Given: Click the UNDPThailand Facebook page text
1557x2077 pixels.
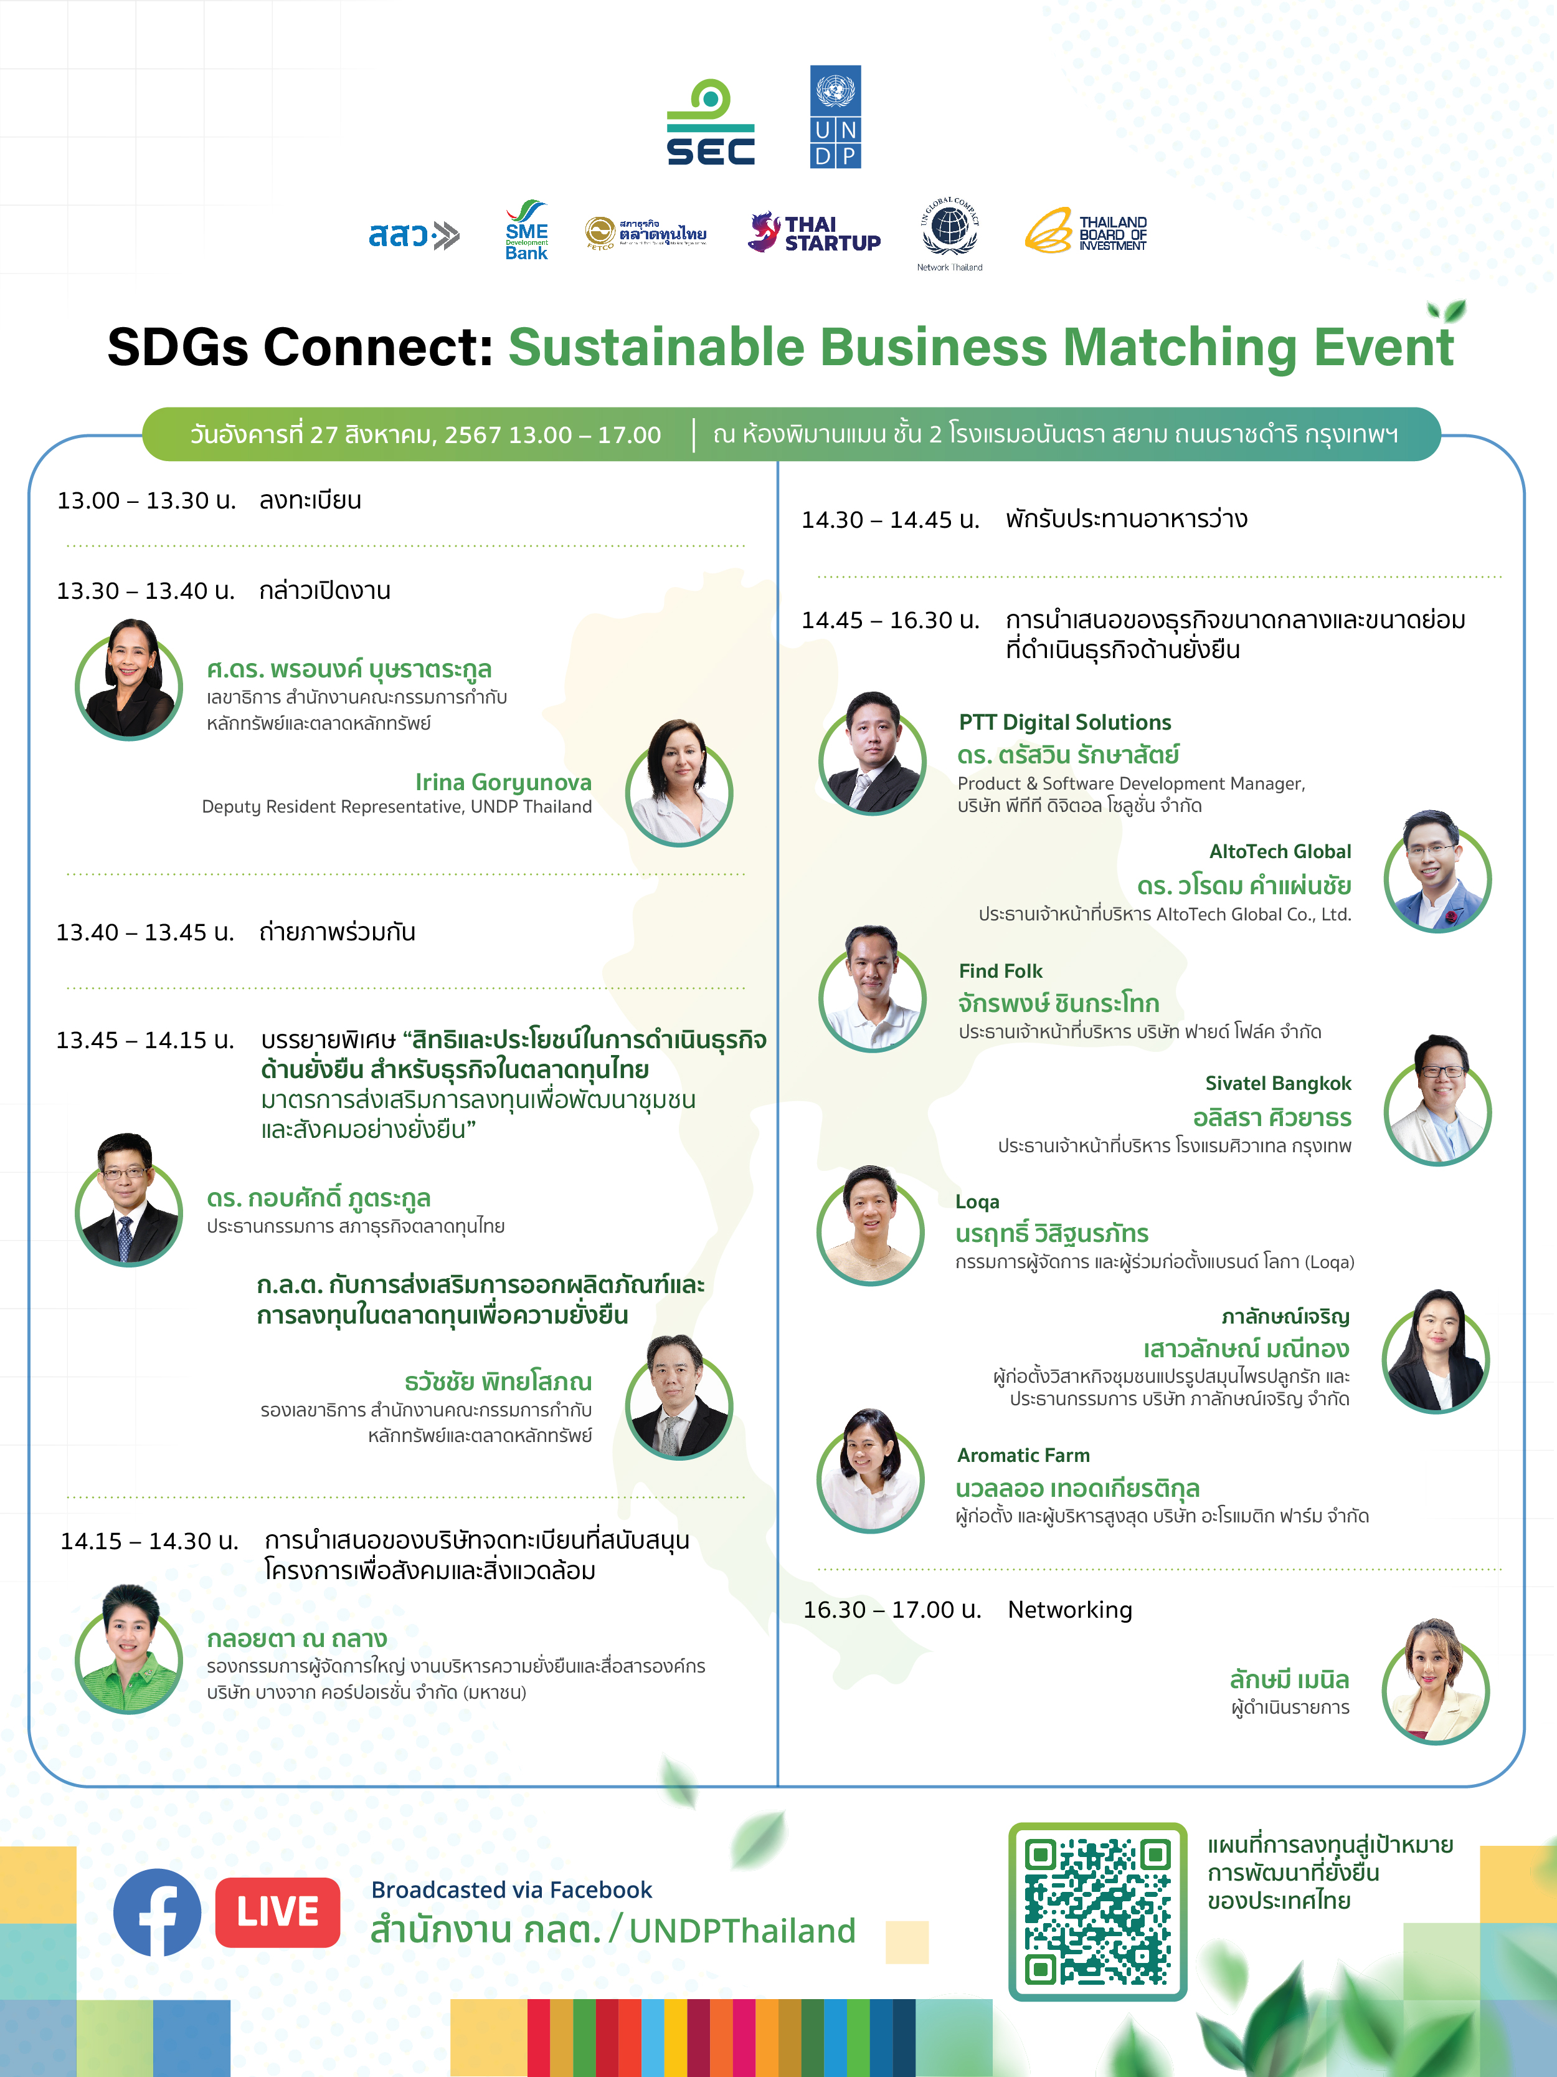Looking at the screenshot, I should tap(742, 1931).
